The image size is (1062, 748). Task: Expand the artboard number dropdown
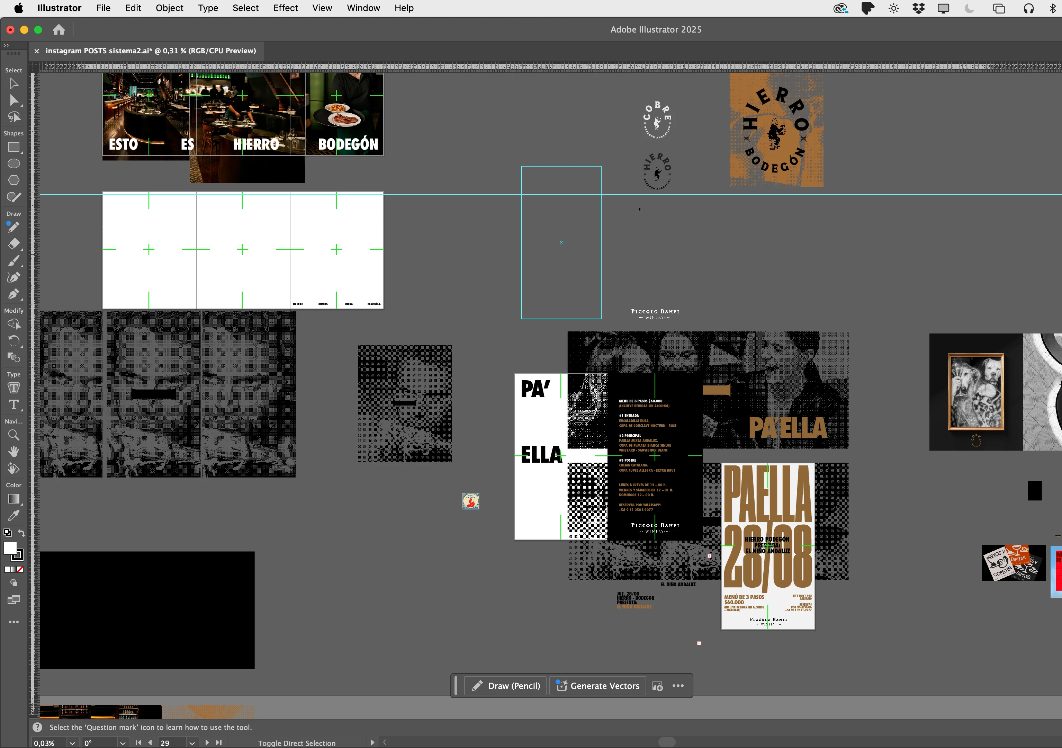tap(192, 743)
